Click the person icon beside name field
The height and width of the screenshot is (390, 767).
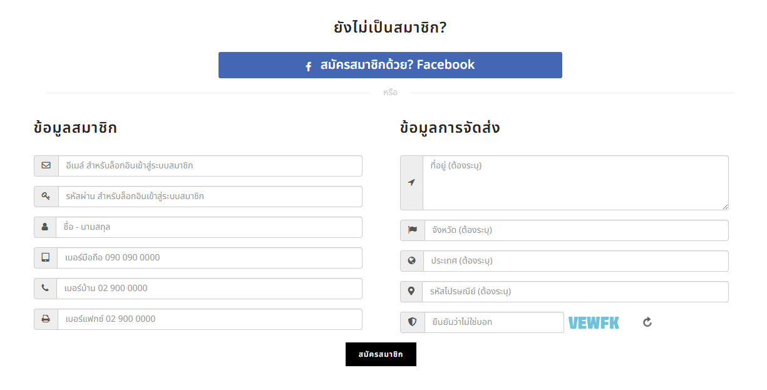click(x=45, y=227)
